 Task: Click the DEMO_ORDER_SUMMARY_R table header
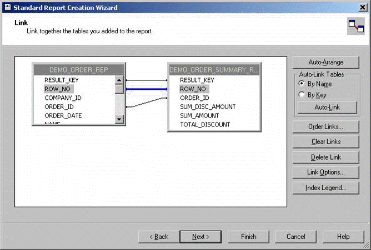(214, 70)
